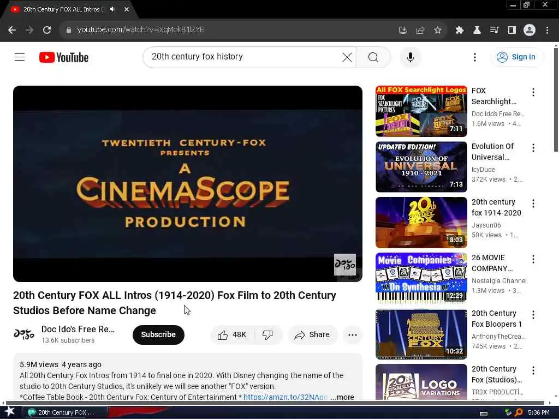Click the Doc Ido channel avatar
Image resolution: width=559 pixels, height=419 pixels.
pyautogui.click(x=24, y=334)
